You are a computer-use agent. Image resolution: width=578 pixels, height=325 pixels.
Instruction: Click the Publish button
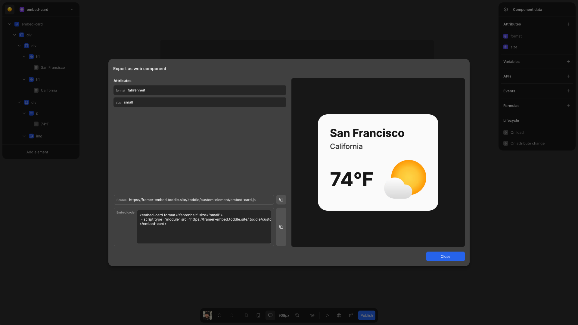click(367, 315)
